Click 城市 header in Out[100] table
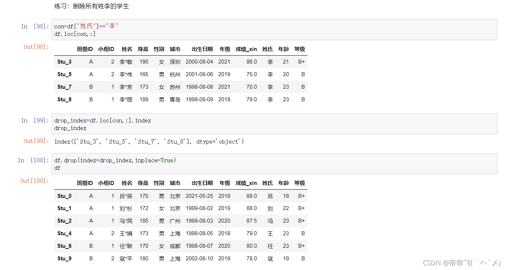506x270 pixels. click(175, 183)
